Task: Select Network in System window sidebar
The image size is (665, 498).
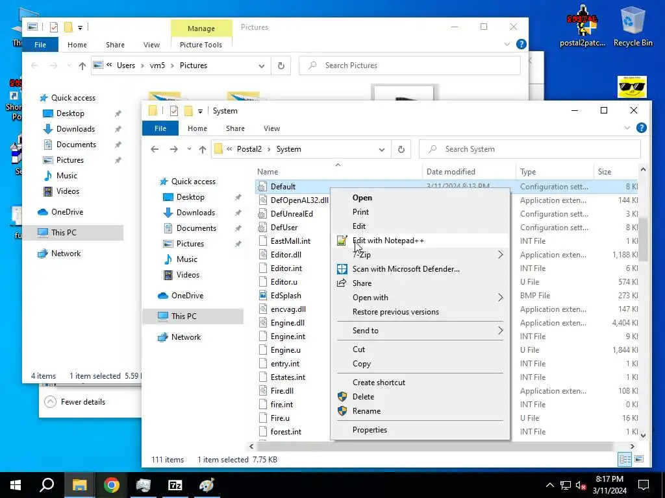Action: point(186,337)
